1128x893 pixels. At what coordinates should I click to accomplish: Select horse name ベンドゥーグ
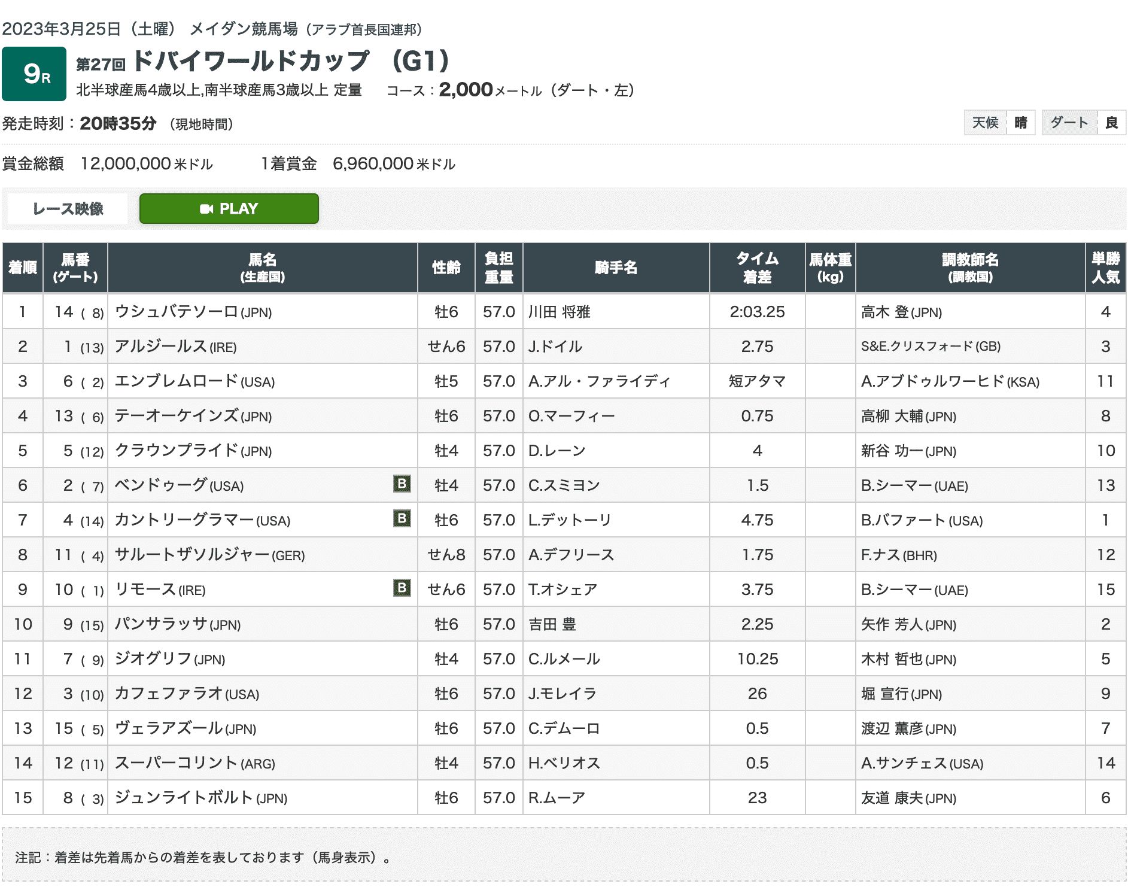161,485
